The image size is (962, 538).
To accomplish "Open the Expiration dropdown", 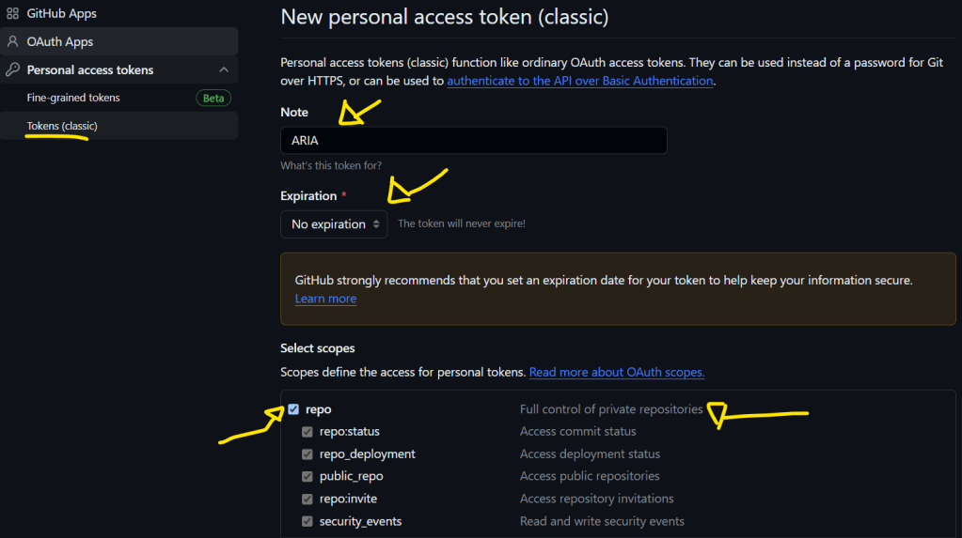I will coord(334,224).
